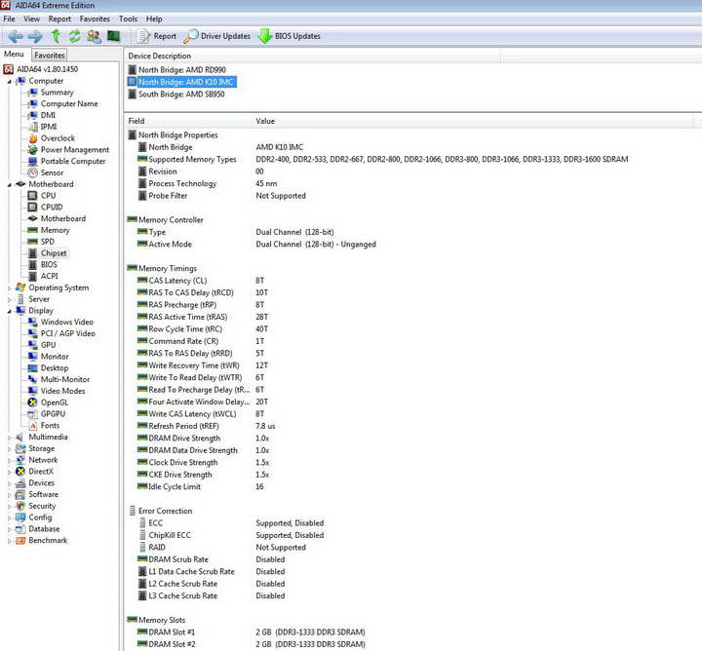Click the Field column header
This screenshot has width=702, height=651.
click(x=188, y=121)
